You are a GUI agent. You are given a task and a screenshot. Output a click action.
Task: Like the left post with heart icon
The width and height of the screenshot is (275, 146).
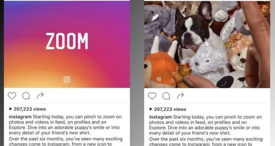click(12, 96)
